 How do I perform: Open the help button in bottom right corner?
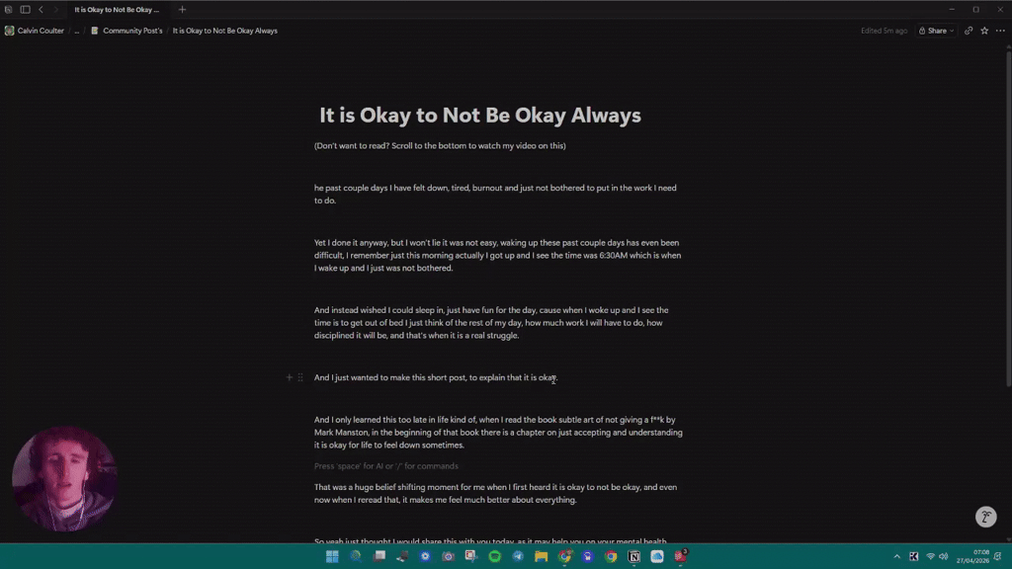click(x=985, y=517)
